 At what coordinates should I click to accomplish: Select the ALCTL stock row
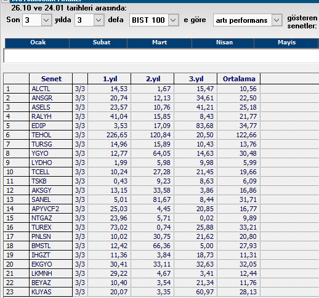click(161, 89)
